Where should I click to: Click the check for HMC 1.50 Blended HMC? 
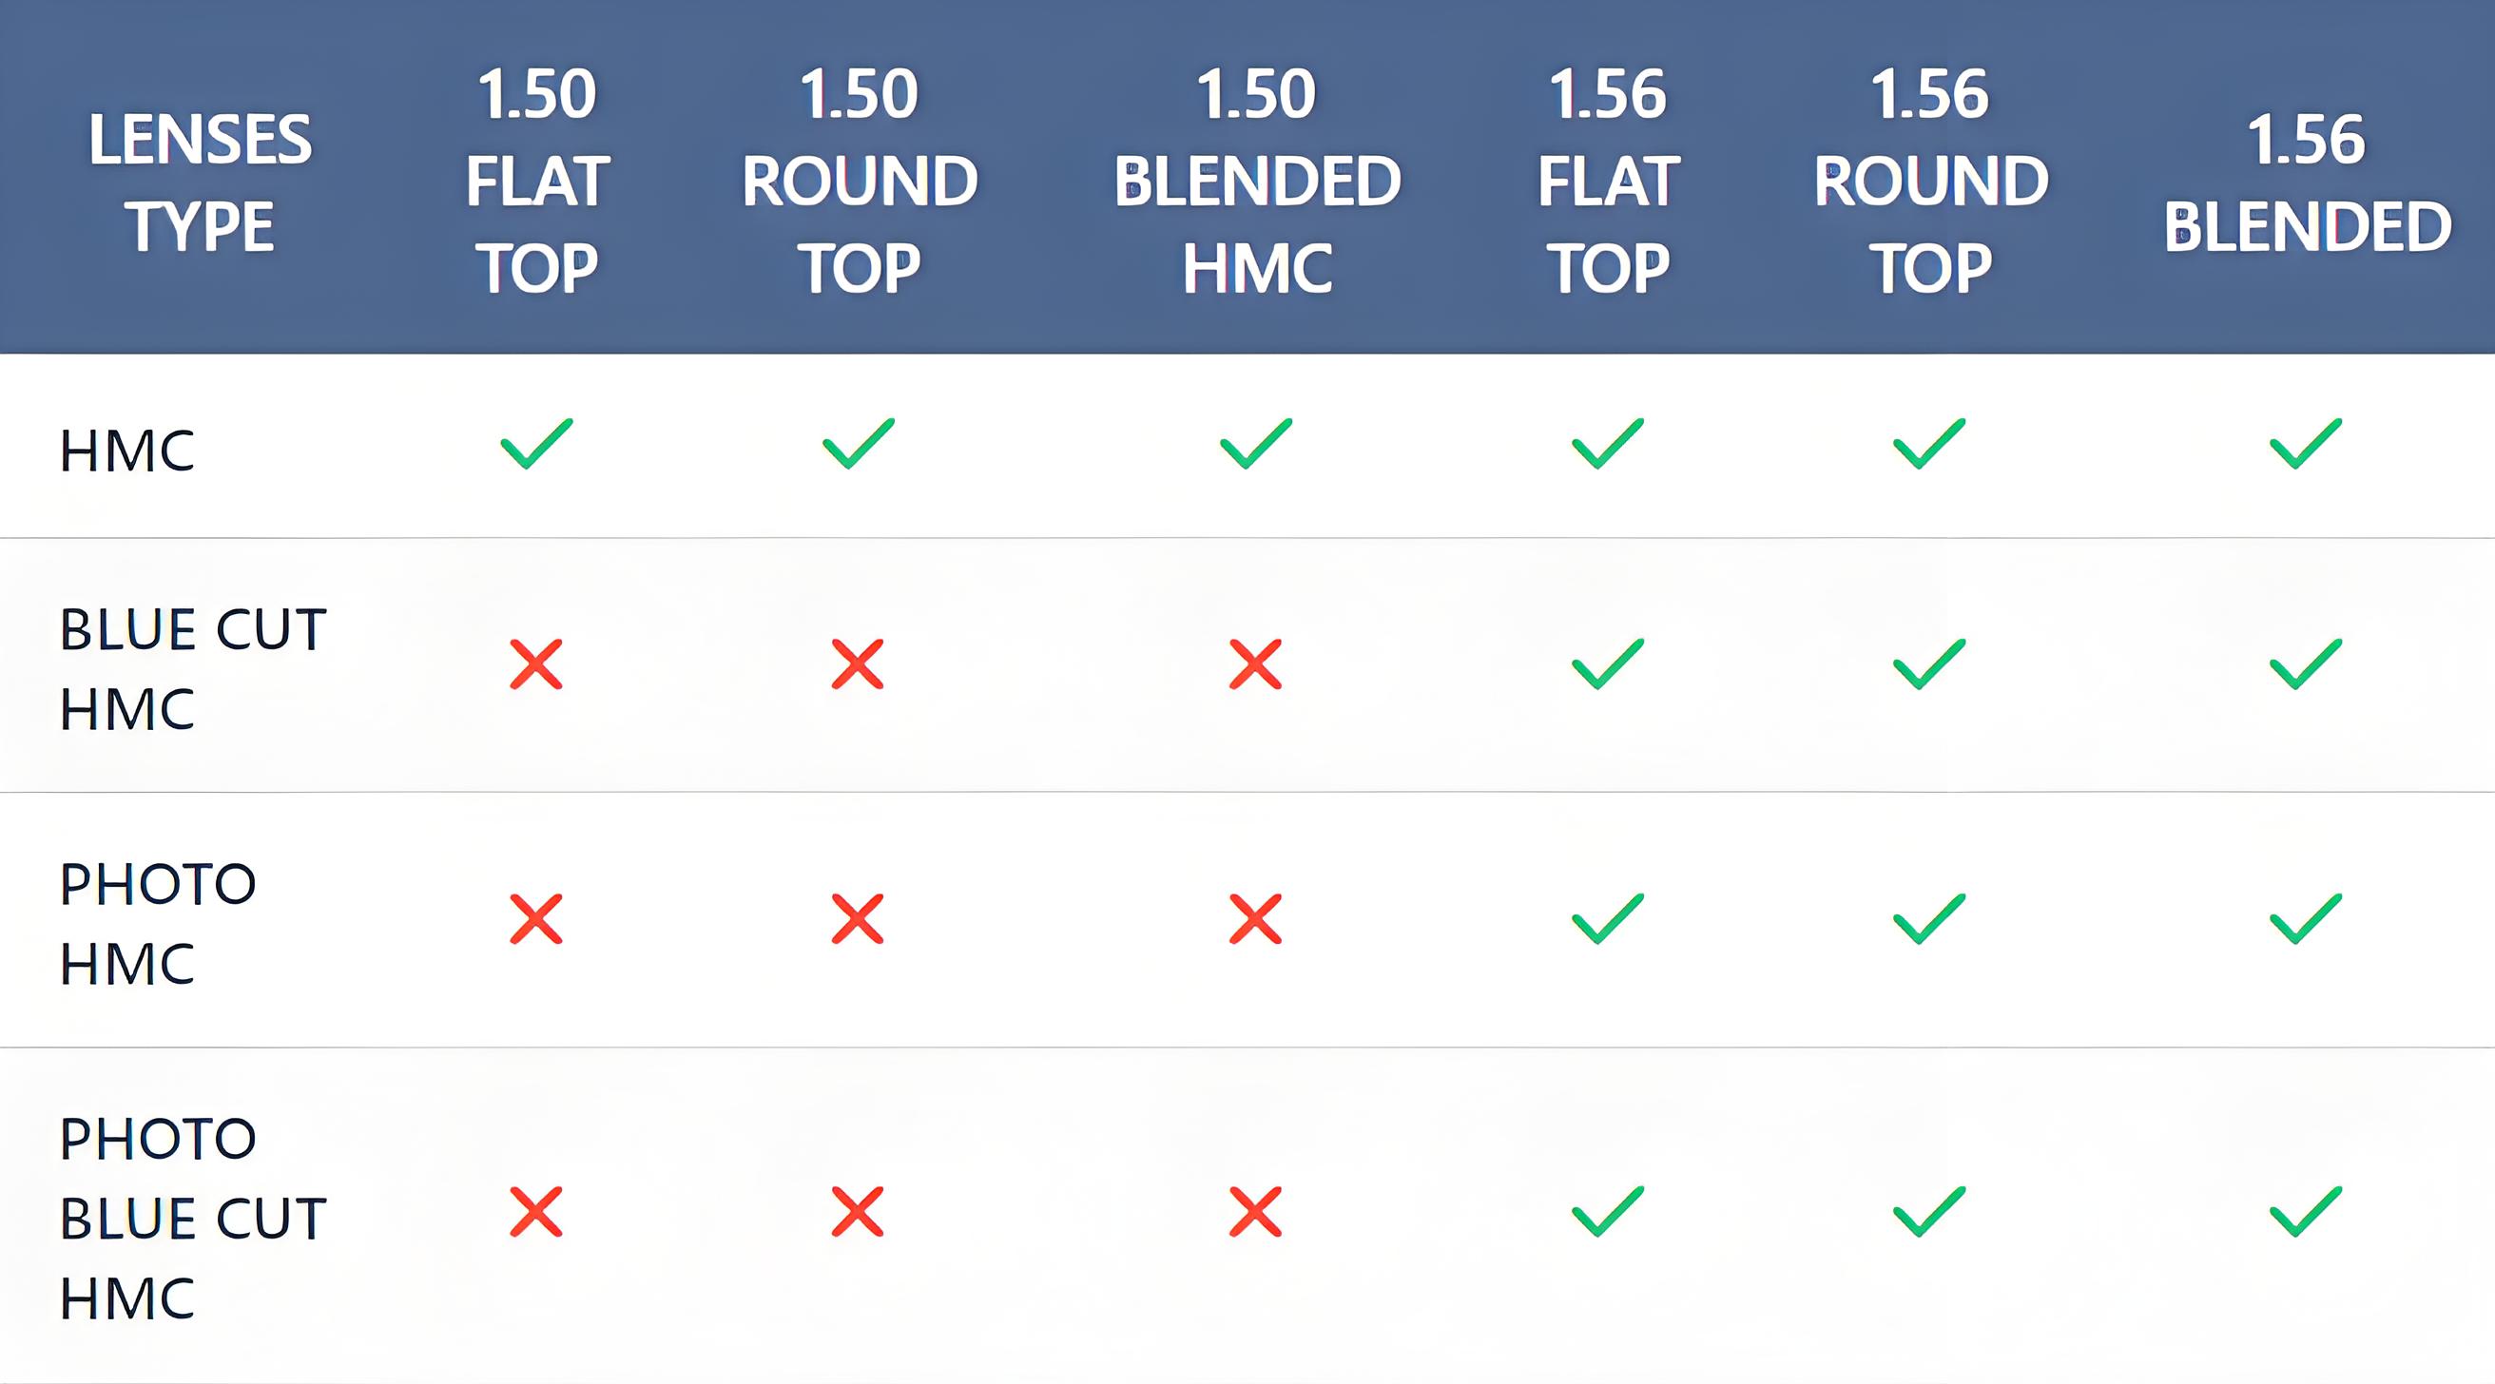[x=1255, y=445]
